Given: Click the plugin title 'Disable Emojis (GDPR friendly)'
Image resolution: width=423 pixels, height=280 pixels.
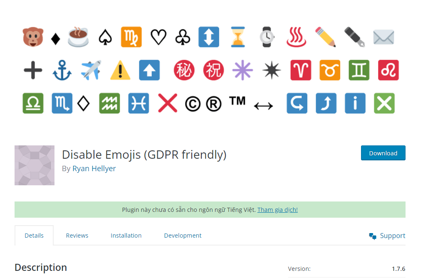Looking at the screenshot, I should click(144, 155).
